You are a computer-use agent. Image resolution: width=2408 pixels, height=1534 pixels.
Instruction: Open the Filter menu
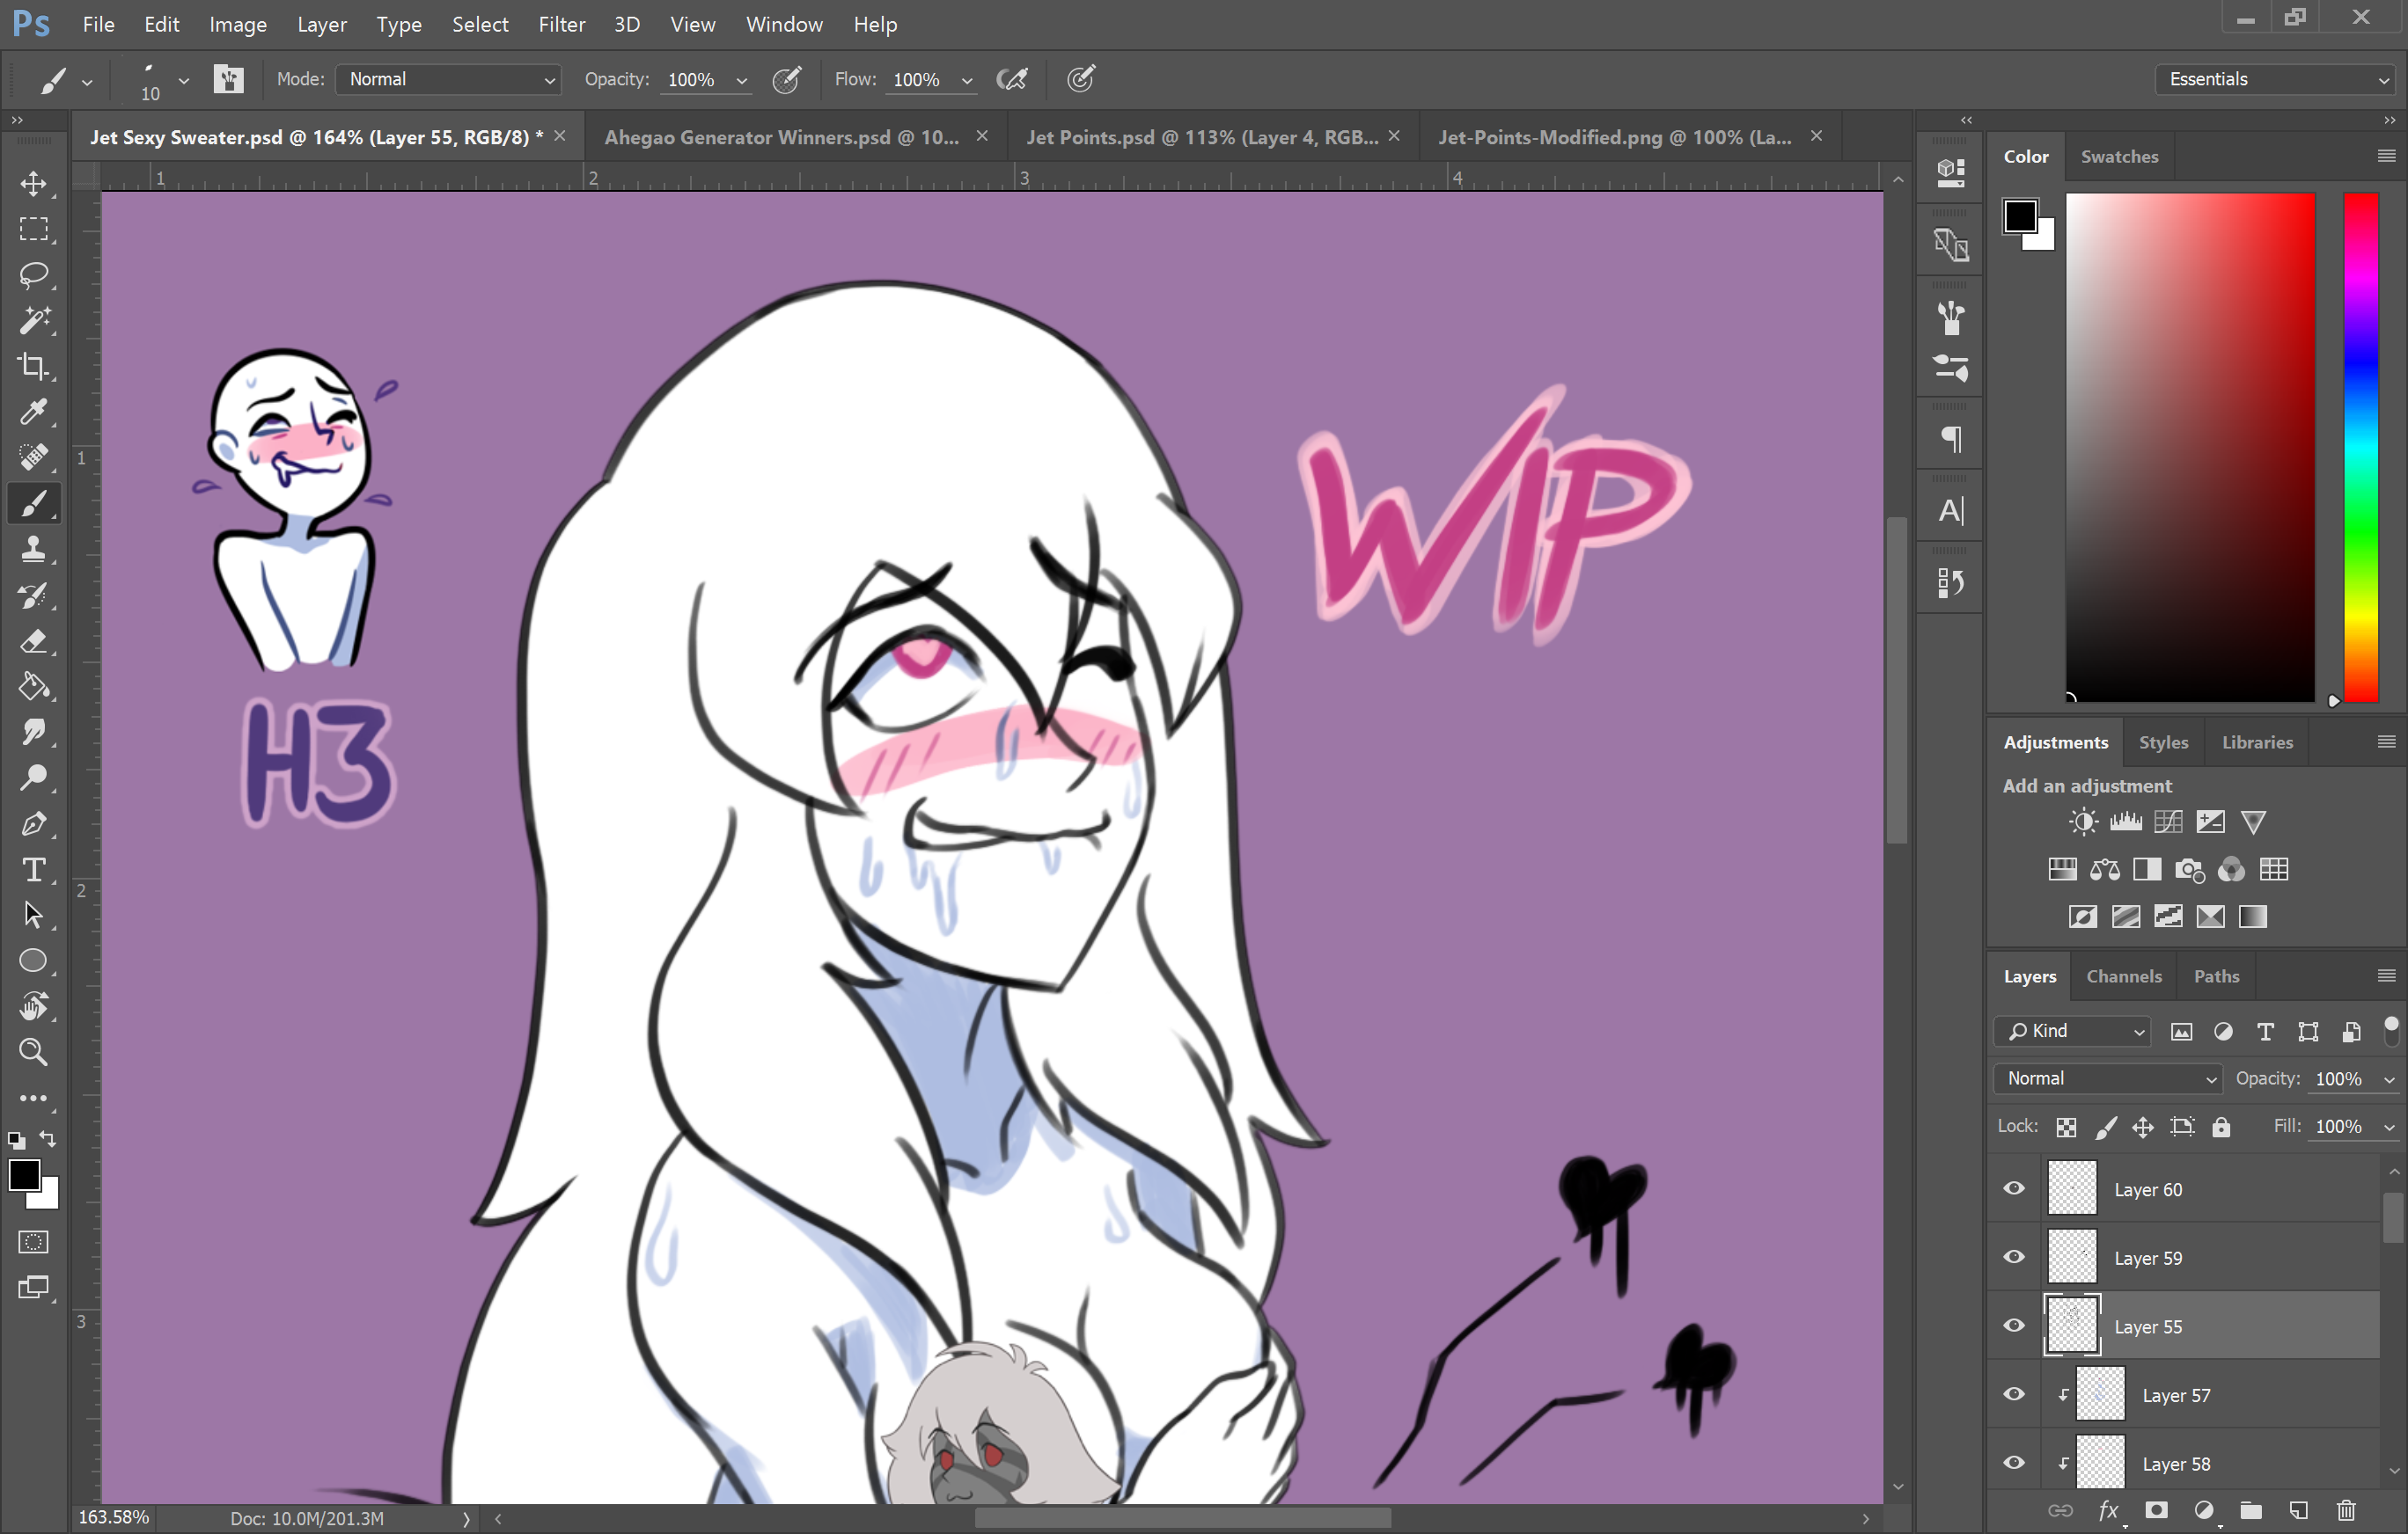(562, 24)
